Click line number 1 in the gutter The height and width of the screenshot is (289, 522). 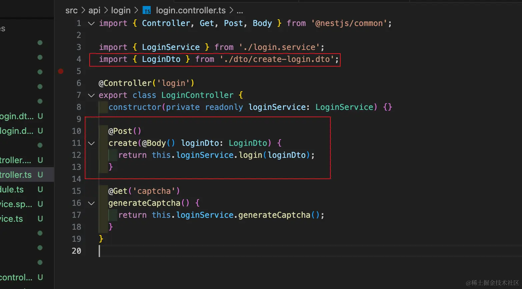[x=79, y=23]
